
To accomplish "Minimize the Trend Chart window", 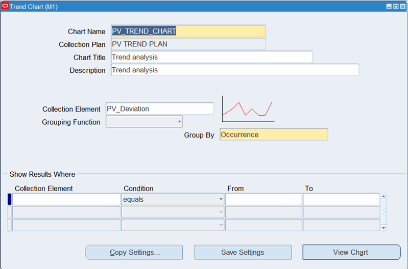I will [x=389, y=7].
